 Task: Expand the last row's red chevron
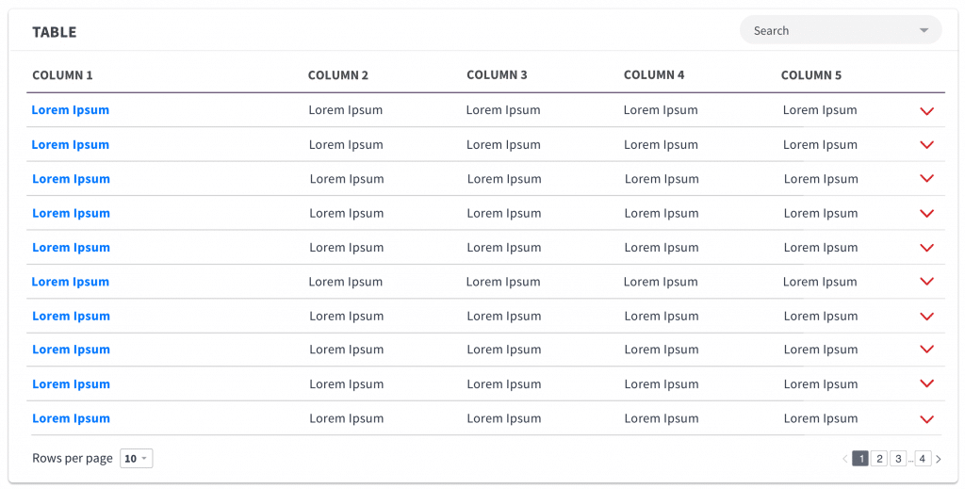(927, 419)
